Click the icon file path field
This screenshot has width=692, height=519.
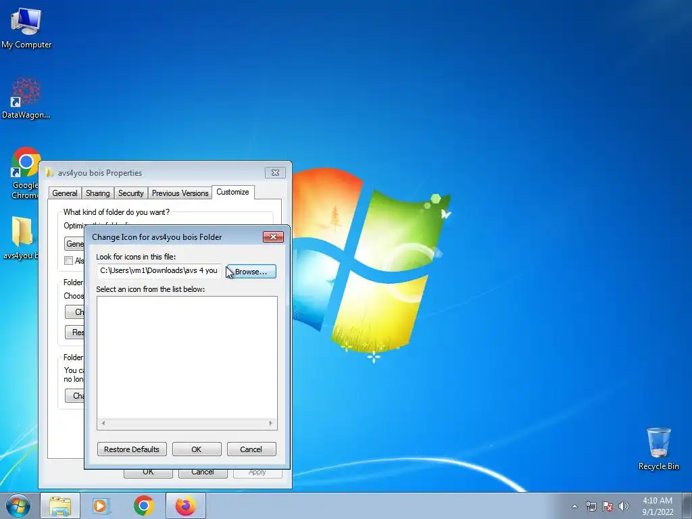click(x=159, y=270)
